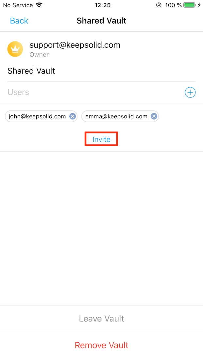Focus the Users input field

pos(95,93)
